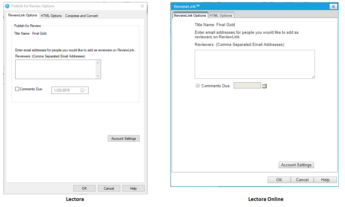Click scroll up arrow in Lectora reviewers box
Viewport: 345px width, 207px height.
(x=98, y=63)
